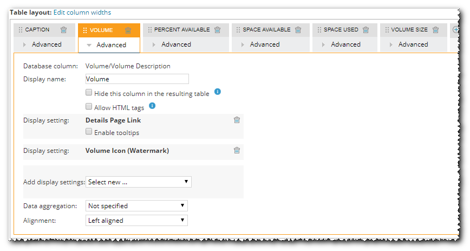Select the Space Used column tab
Viewport: 470px width, 251px height.
341,30
